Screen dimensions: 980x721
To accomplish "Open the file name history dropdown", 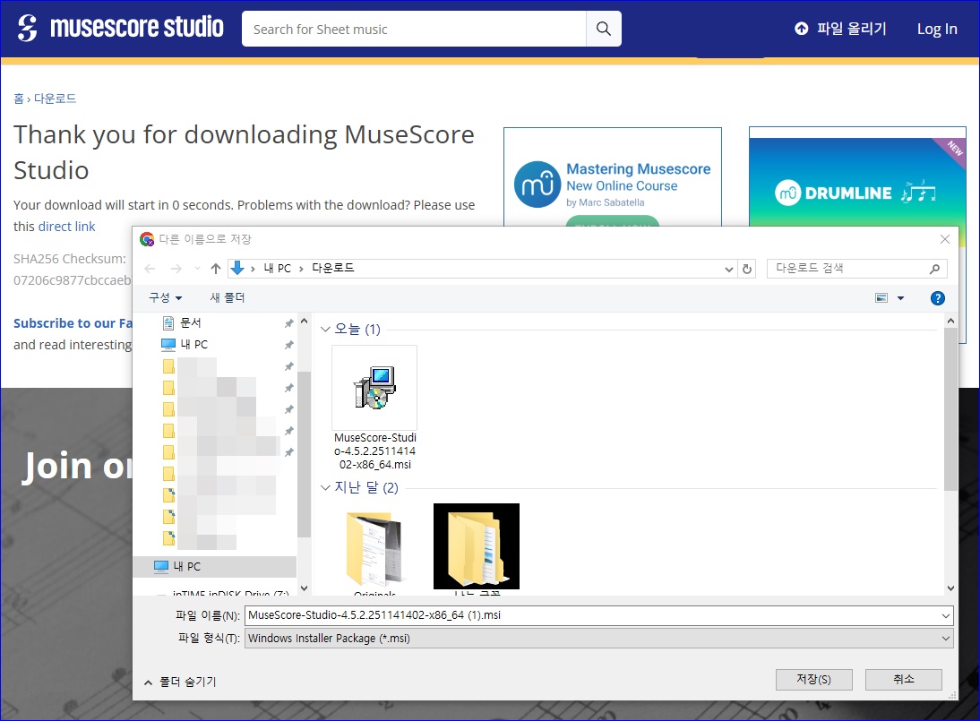I will 946,615.
